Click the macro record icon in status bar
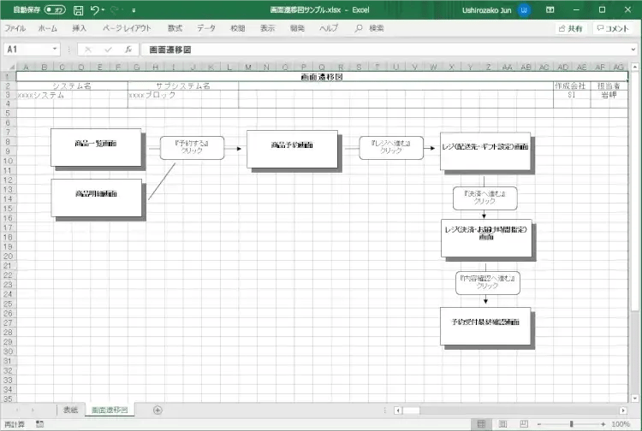The width and height of the screenshot is (642, 431). pos(39,424)
